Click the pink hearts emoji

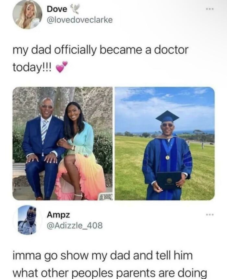(x=62, y=67)
